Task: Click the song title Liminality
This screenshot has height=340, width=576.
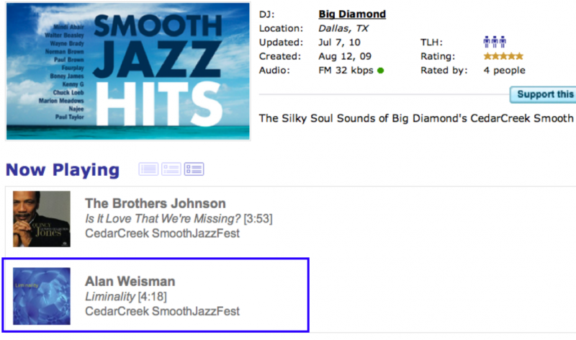Action: coord(109,296)
